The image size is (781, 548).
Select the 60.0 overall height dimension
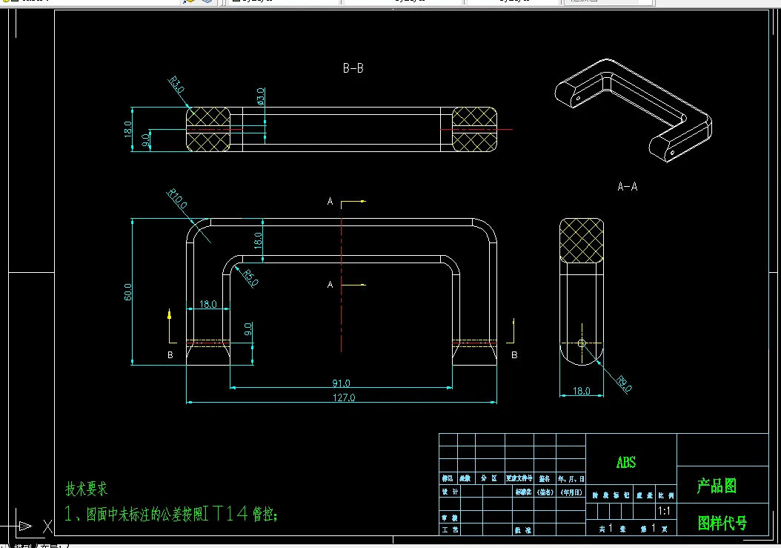127,291
